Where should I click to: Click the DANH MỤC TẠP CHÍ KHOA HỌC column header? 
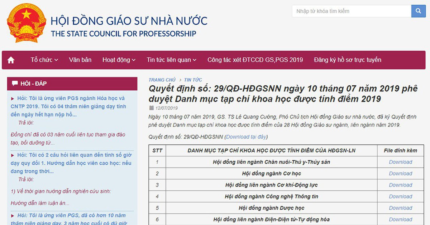click(272, 151)
